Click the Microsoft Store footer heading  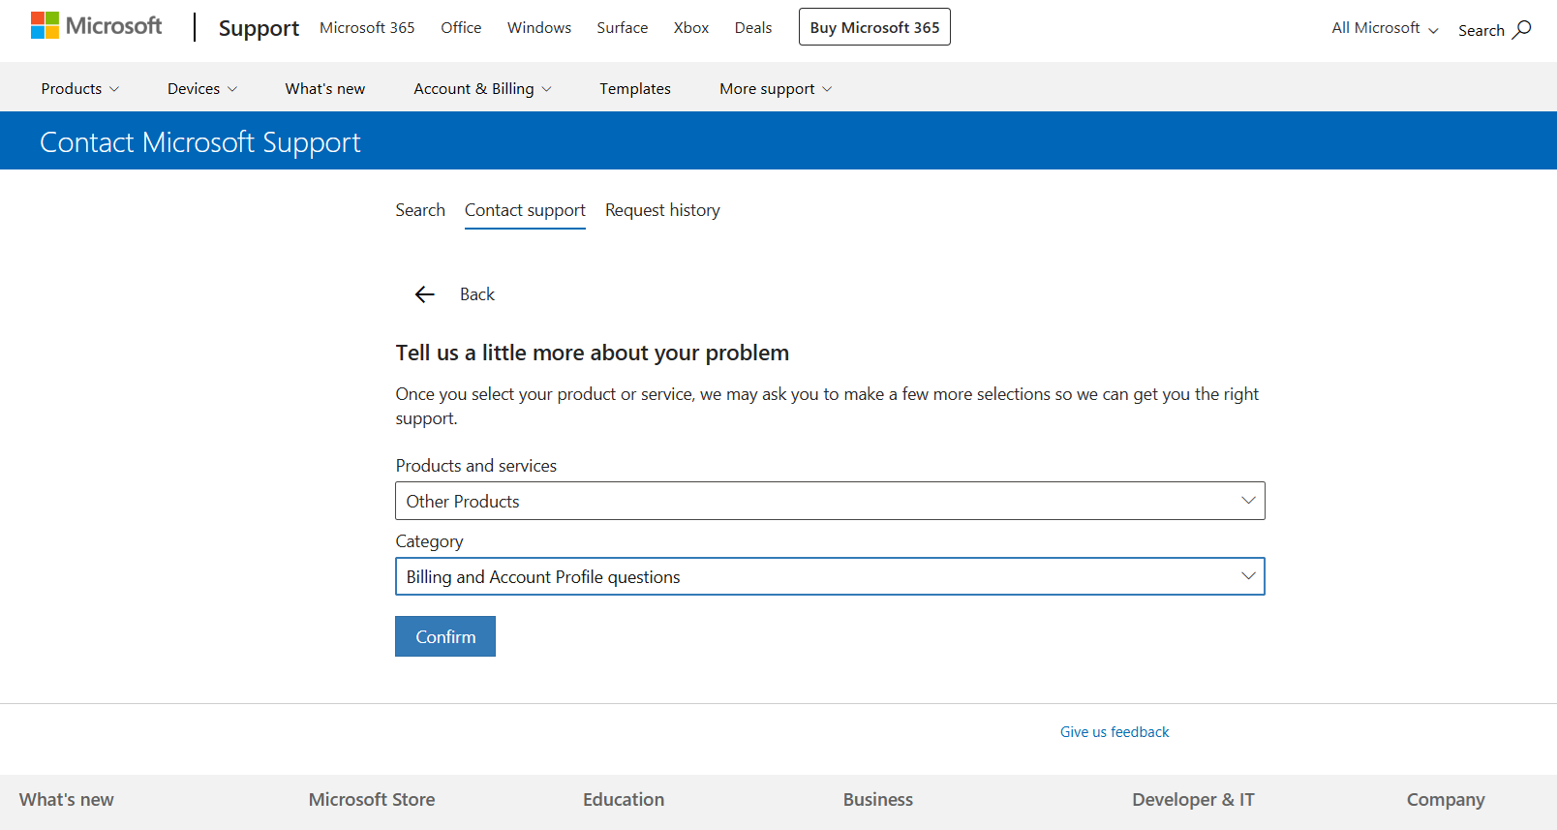pos(372,800)
